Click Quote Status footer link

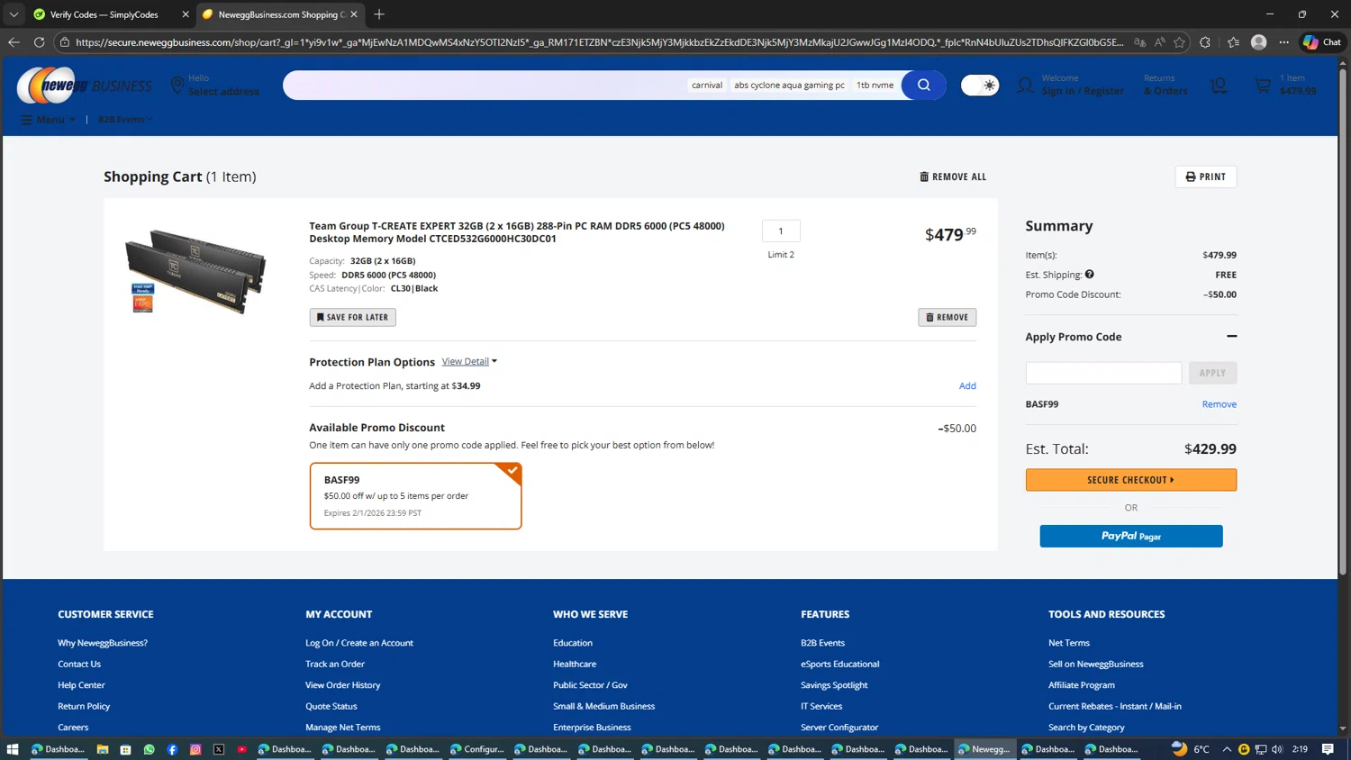pyautogui.click(x=331, y=706)
